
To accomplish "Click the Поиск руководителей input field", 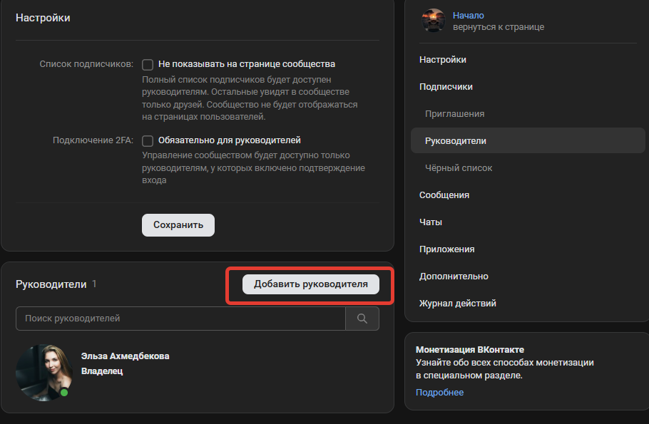I will coord(178,318).
